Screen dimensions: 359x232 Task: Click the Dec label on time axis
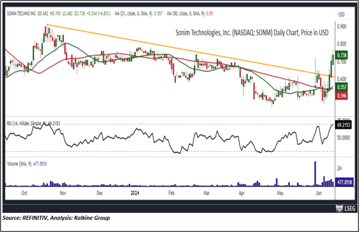(100, 193)
